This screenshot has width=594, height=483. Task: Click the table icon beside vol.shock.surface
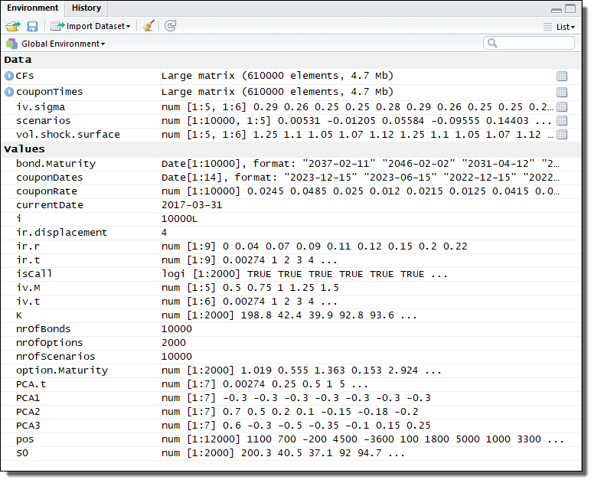point(561,135)
